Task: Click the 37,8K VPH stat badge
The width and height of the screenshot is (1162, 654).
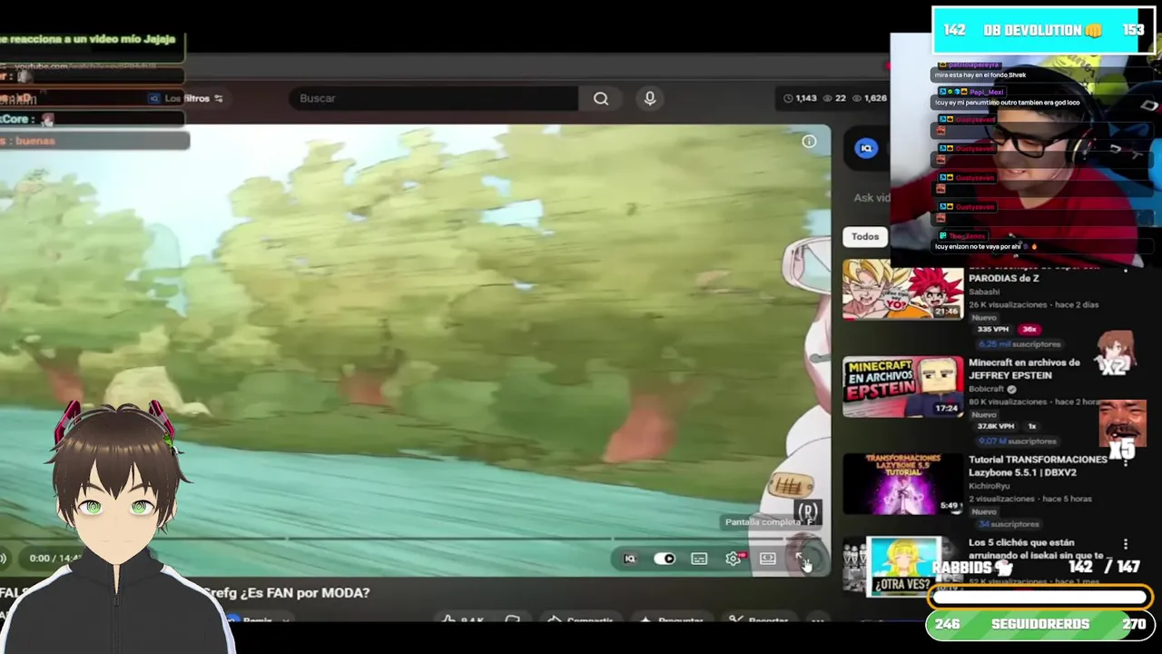Action: [x=995, y=426]
